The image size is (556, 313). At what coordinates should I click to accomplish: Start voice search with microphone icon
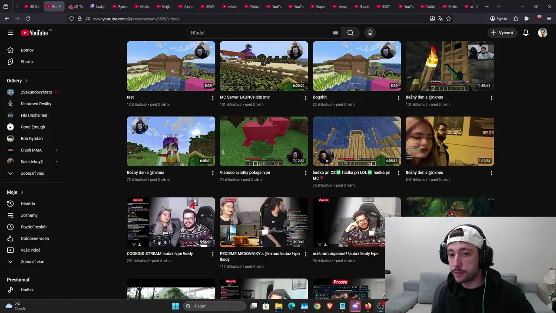(x=370, y=33)
